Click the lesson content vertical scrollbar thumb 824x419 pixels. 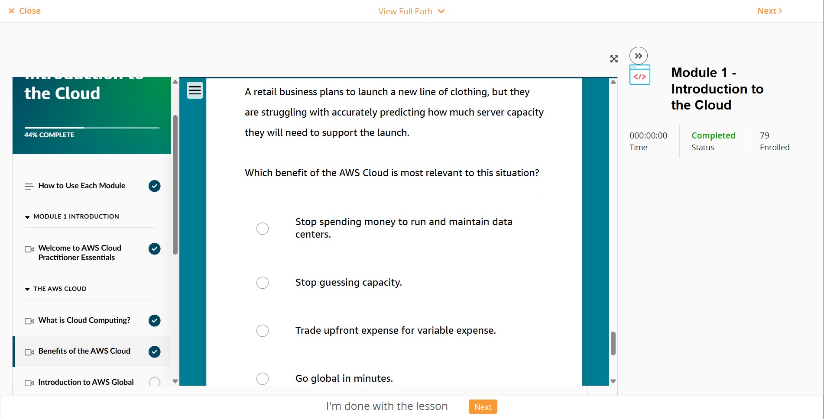click(x=613, y=344)
